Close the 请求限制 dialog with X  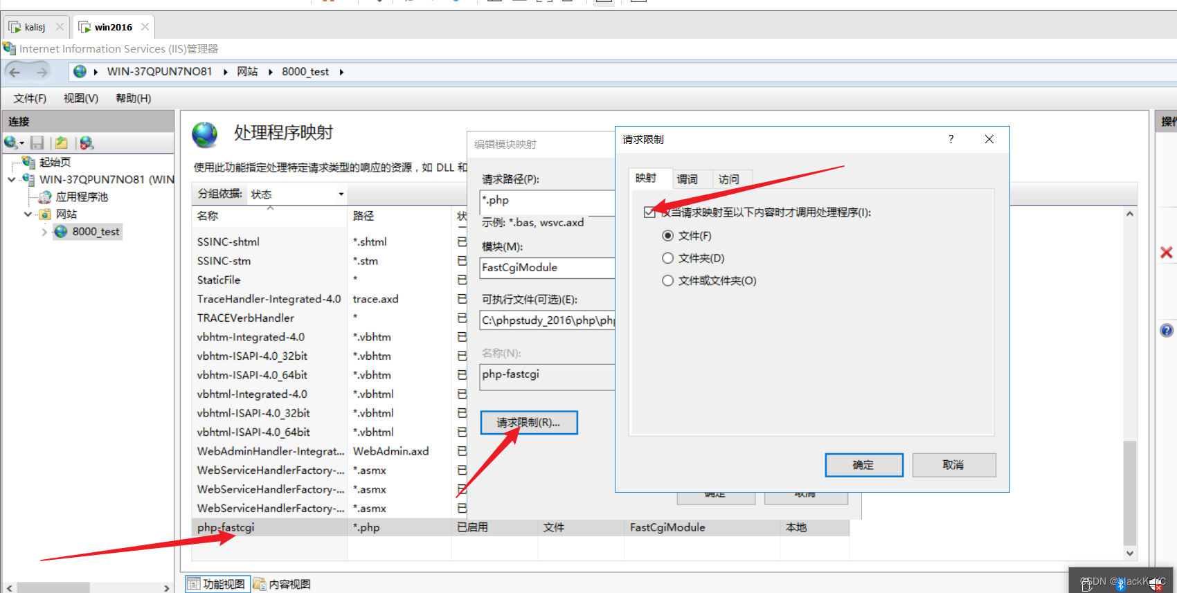click(x=989, y=139)
